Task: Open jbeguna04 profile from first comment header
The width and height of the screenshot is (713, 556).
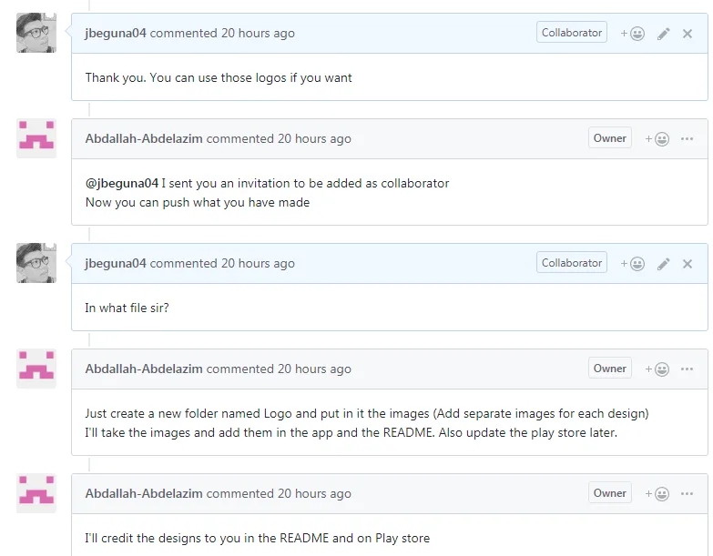Action: [x=116, y=33]
